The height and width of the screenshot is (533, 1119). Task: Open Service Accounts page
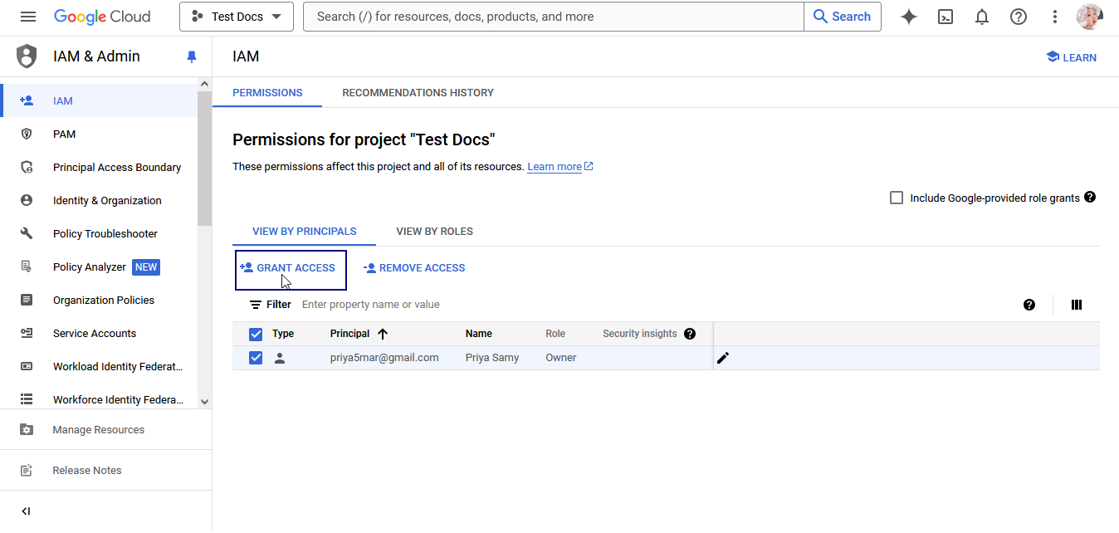tap(99, 333)
